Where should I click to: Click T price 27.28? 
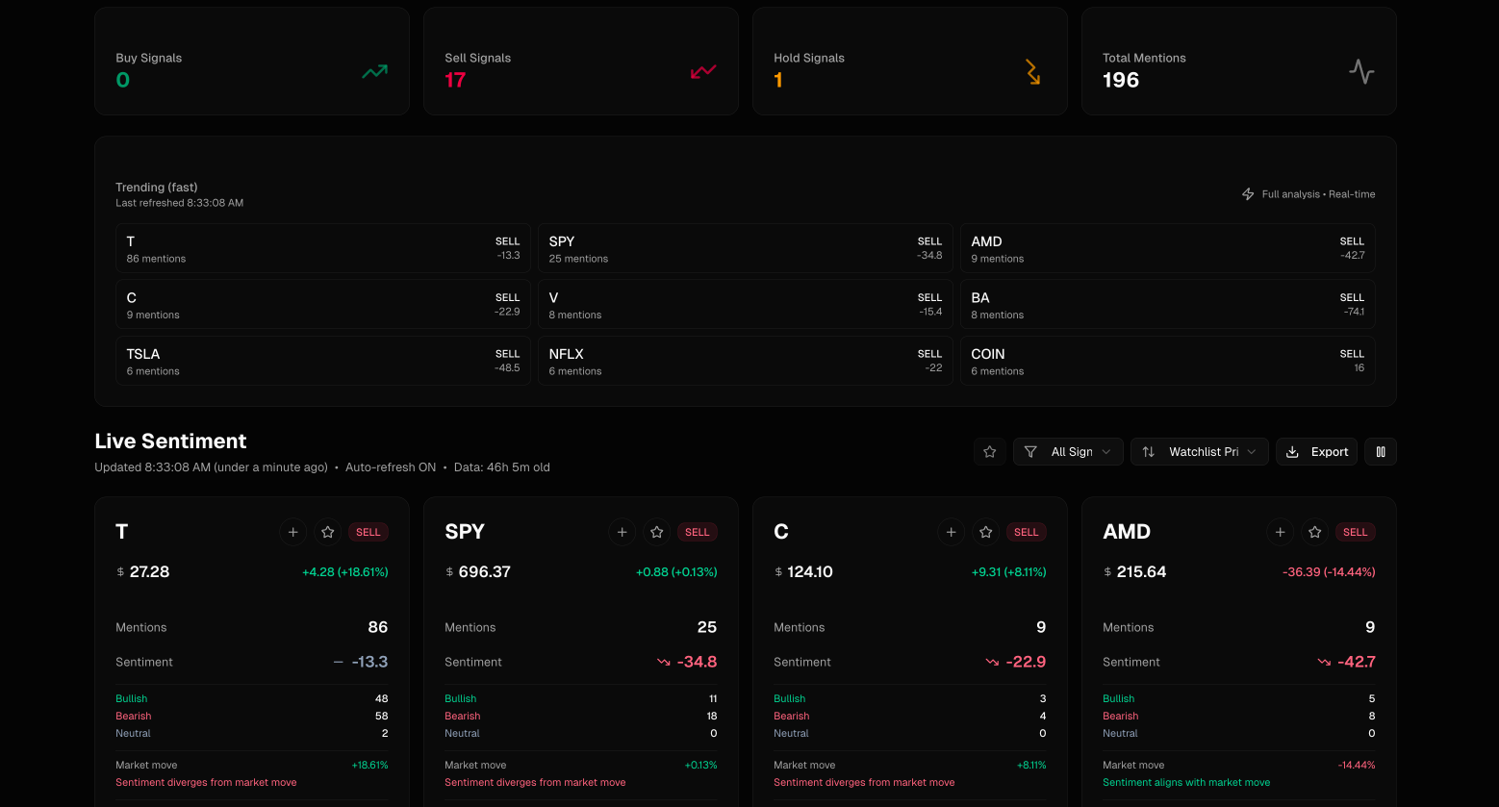point(149,571)
